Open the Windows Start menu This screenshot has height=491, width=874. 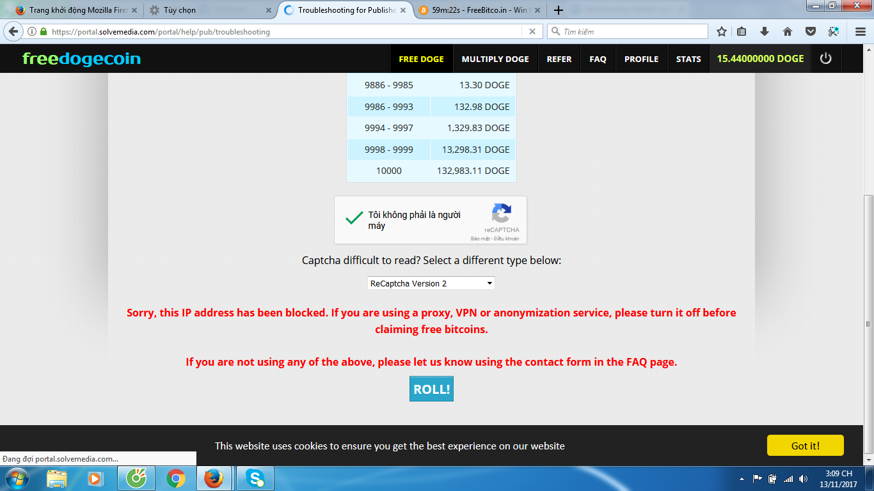click(16, 478)
